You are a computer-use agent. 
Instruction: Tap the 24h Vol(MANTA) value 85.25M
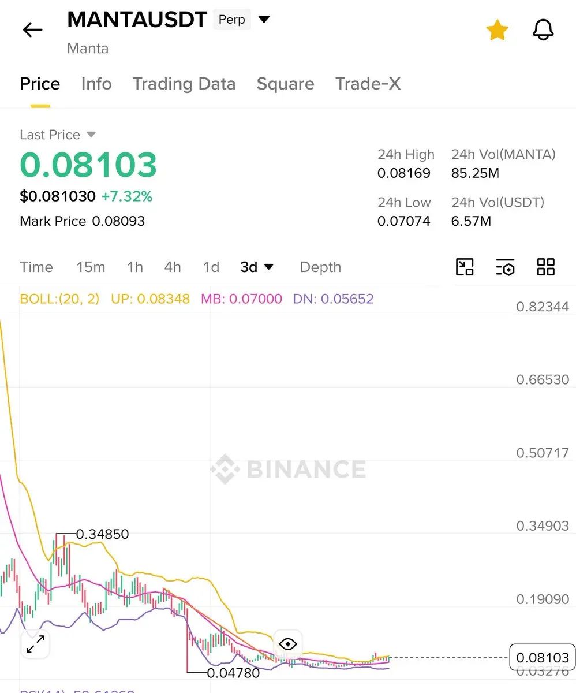pos(475,173)
